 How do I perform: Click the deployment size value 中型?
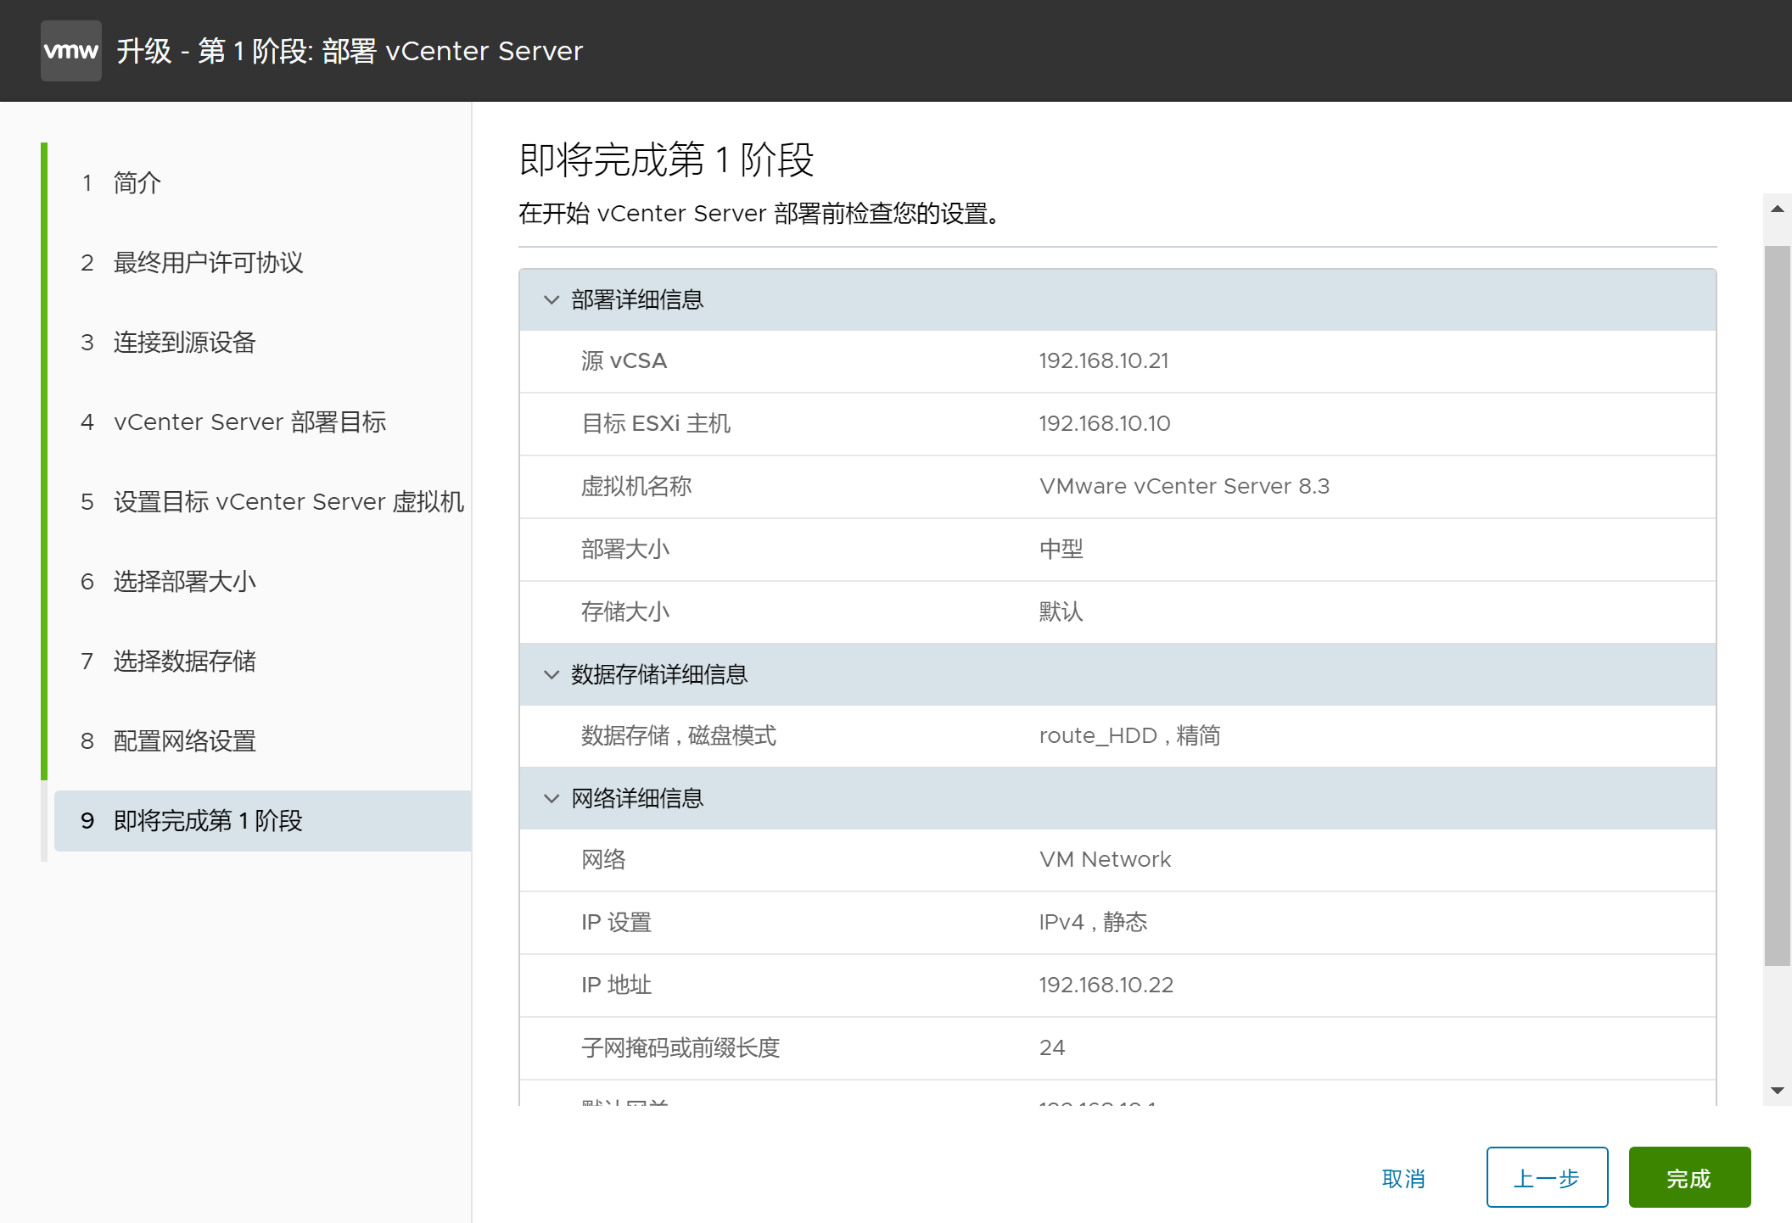[x=1061, y=550]
